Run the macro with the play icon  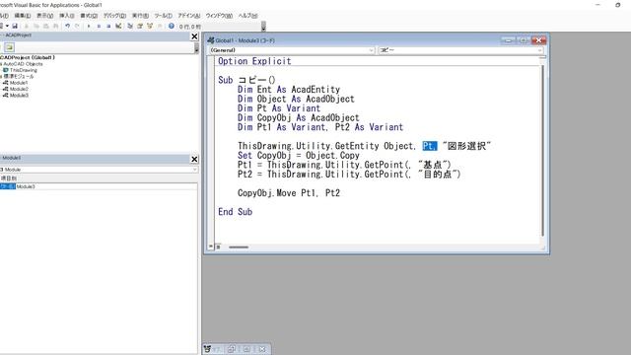click(89, 27)
